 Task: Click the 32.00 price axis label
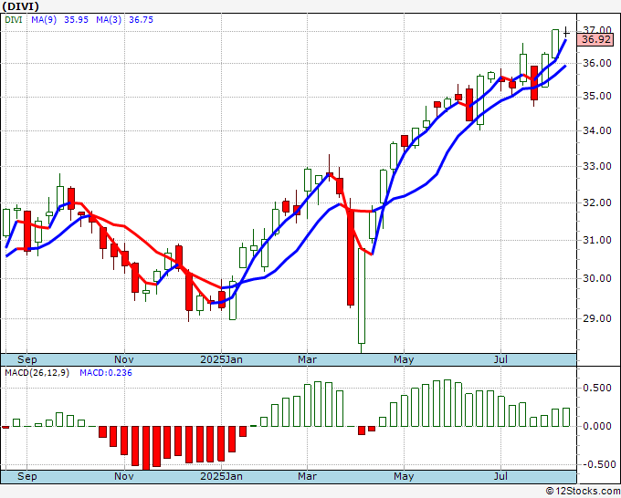point(597,202)
